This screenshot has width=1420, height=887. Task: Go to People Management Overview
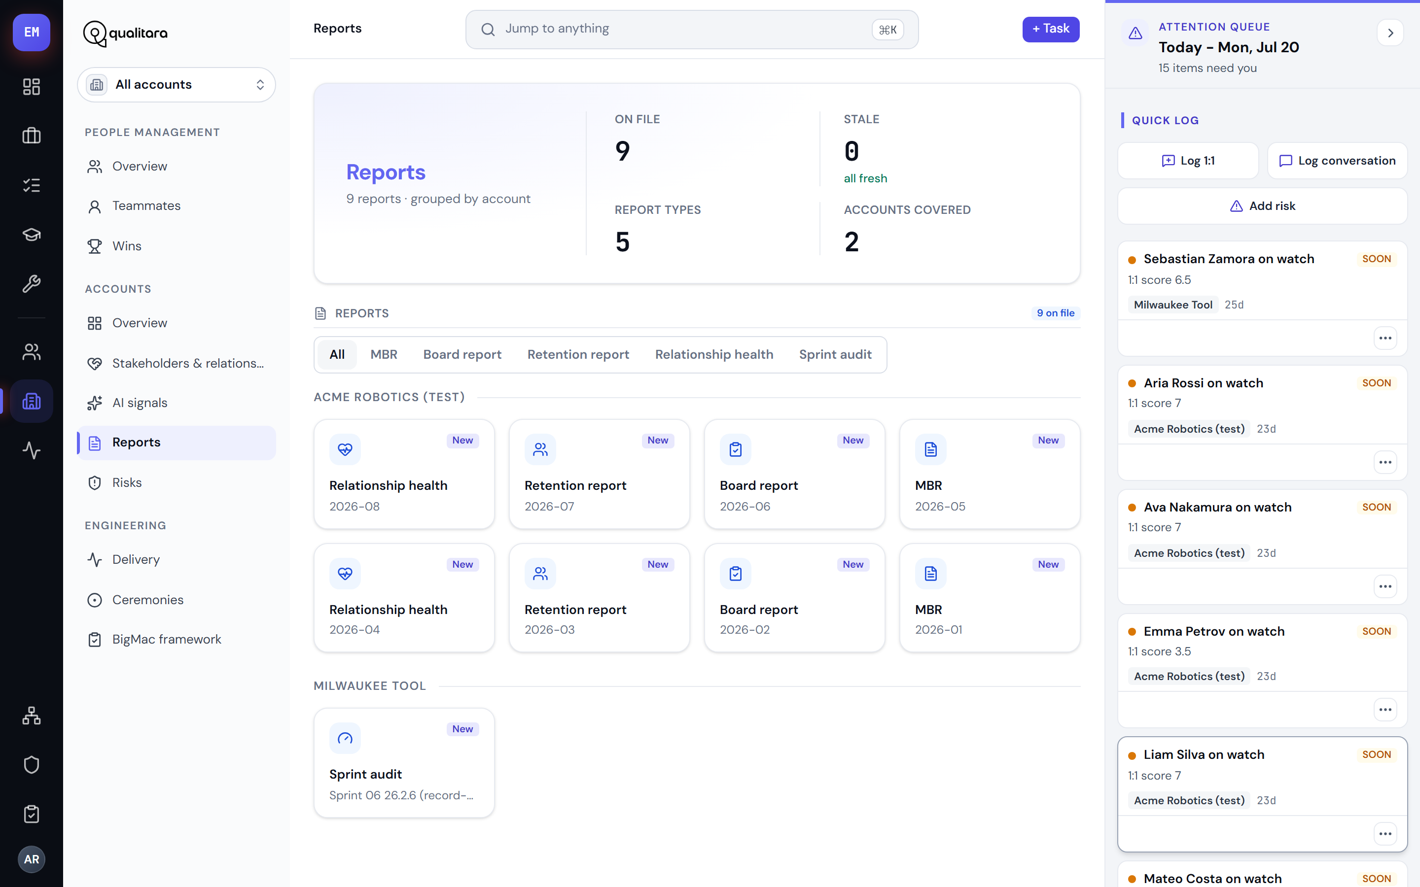[177, 167]
